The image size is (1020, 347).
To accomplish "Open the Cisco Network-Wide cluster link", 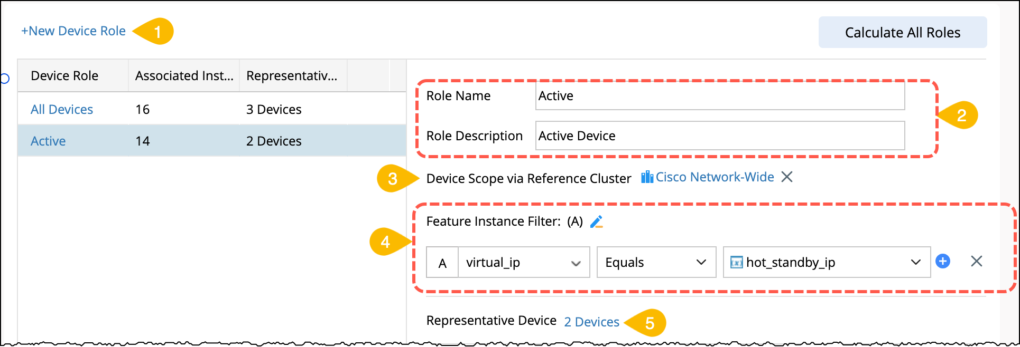I will pyautogui.click(x=715, y=177).
